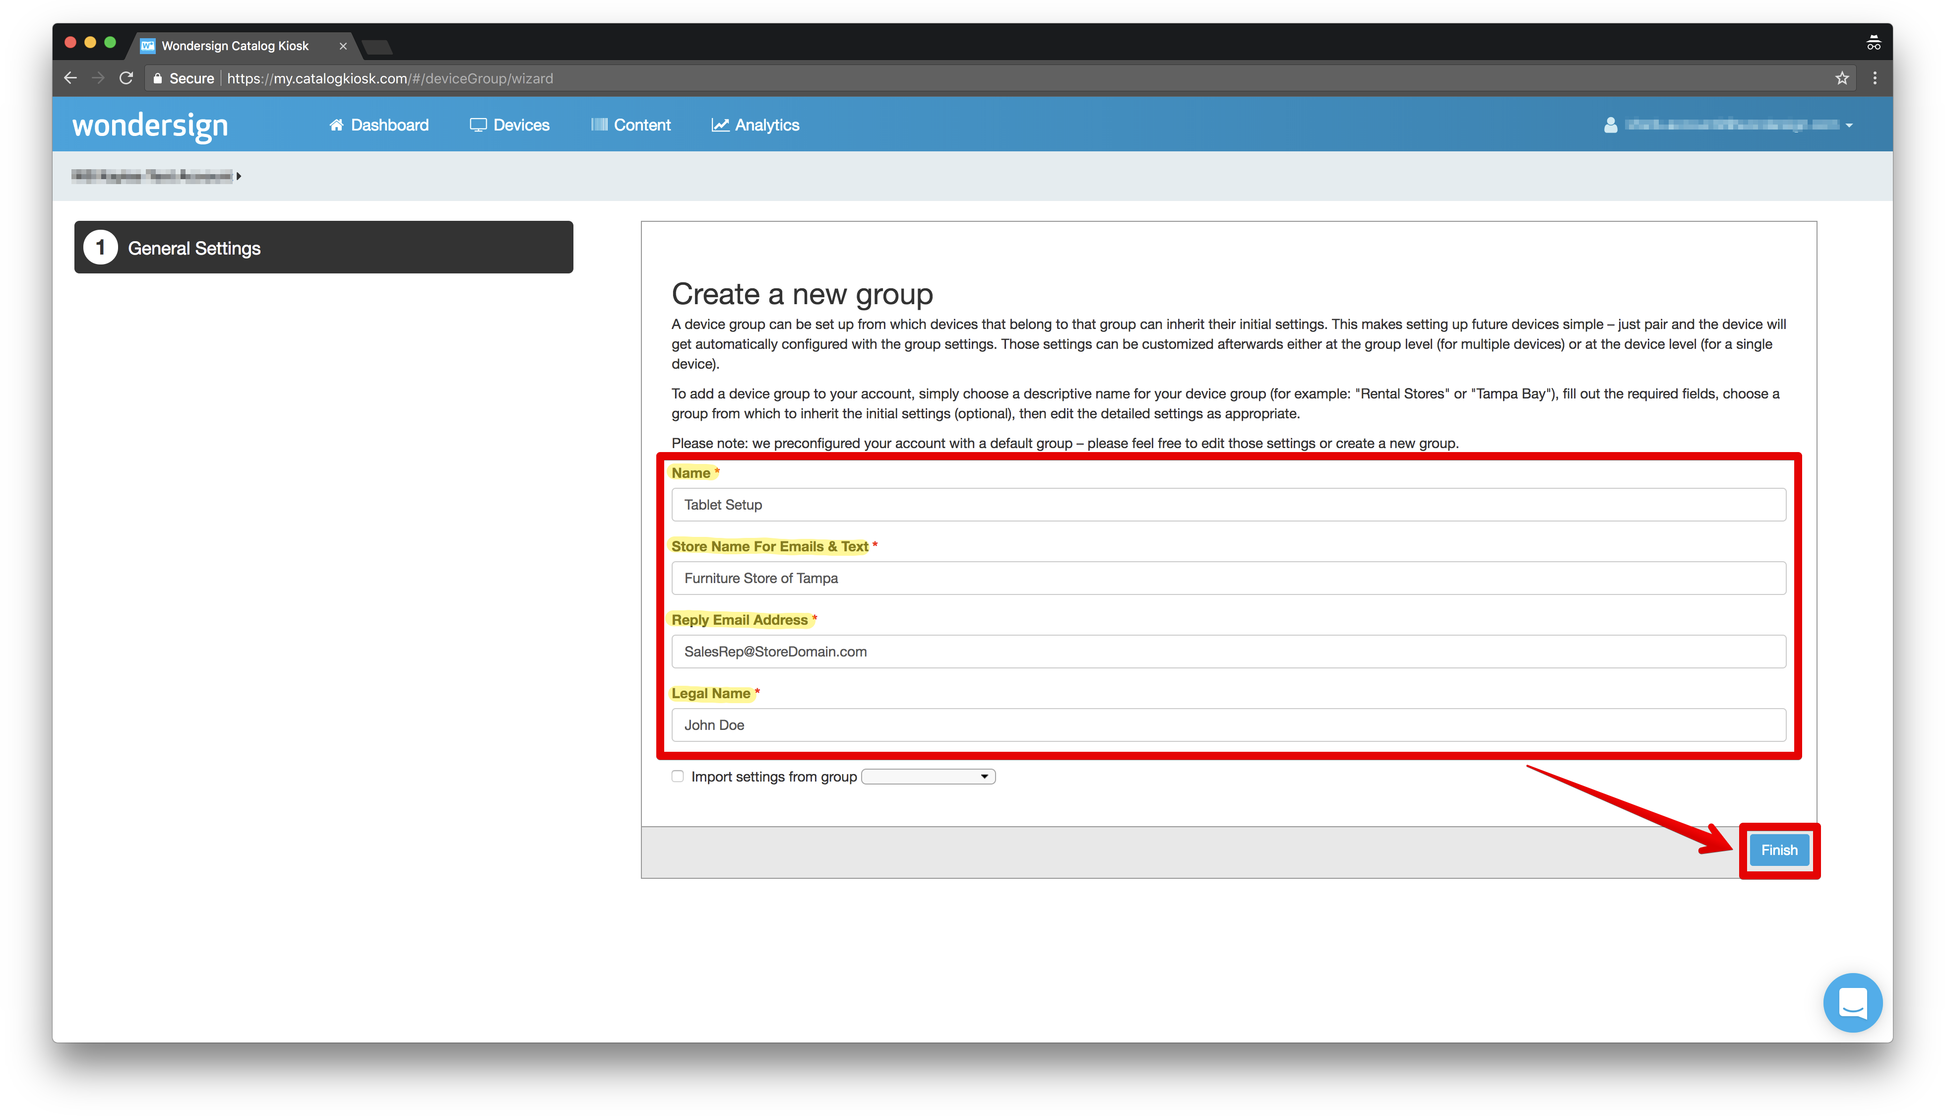Open the Intercom chat bubble
The image size is (1945, 1116).
pos(1852,1002)
